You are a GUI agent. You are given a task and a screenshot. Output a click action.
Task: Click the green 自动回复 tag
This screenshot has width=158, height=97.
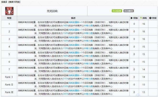pyautogui.click(x=117, y=11)
